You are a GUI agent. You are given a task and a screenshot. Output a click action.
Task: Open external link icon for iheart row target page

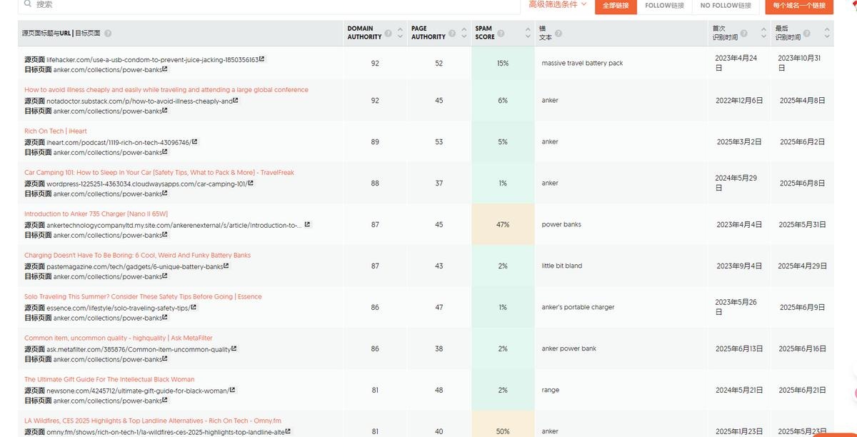[x=165, y=152]
